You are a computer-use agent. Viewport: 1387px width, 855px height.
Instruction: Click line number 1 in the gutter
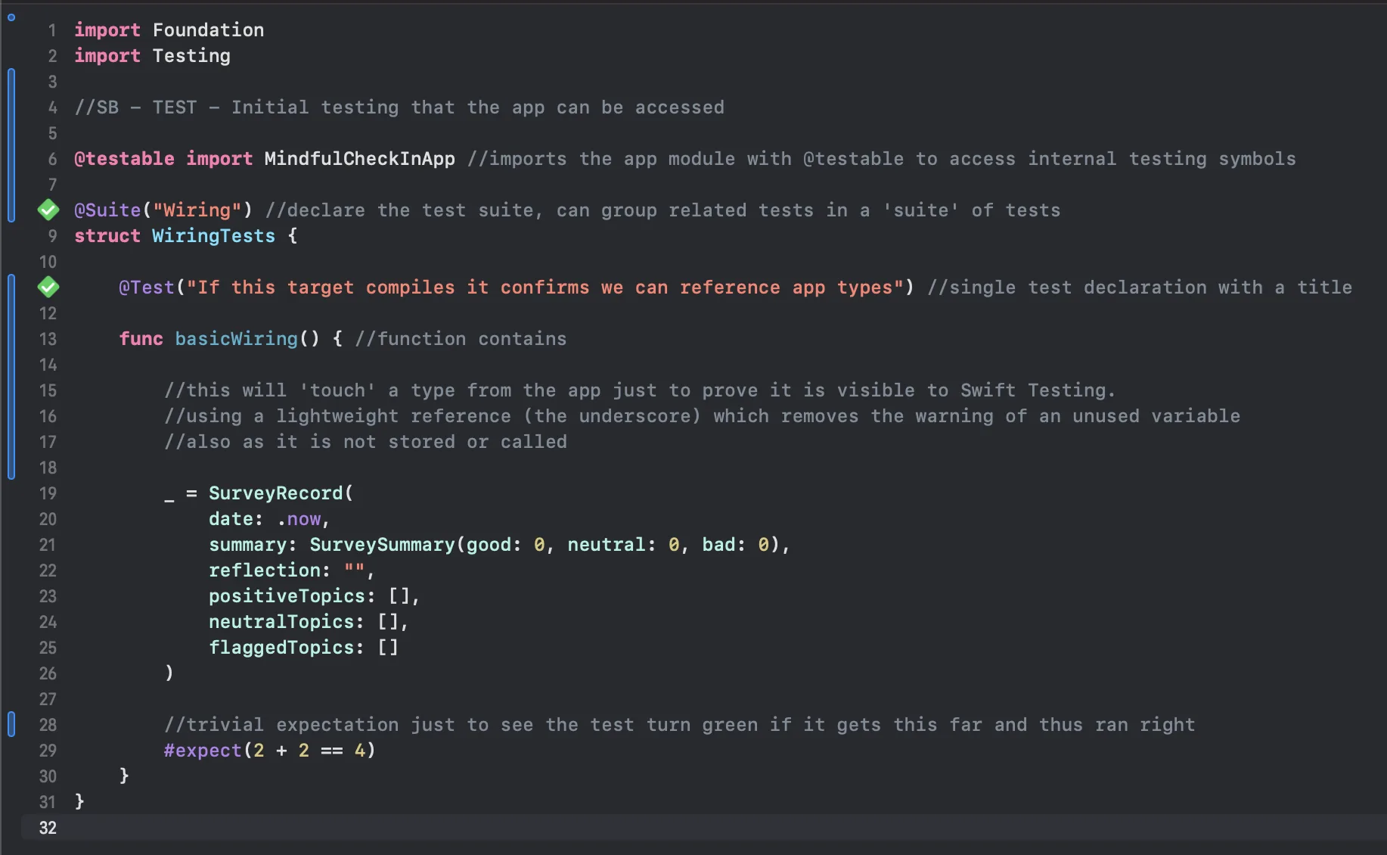[52, 30]
